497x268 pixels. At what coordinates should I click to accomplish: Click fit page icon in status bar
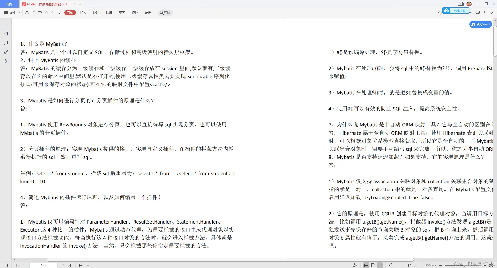[410, 265]
